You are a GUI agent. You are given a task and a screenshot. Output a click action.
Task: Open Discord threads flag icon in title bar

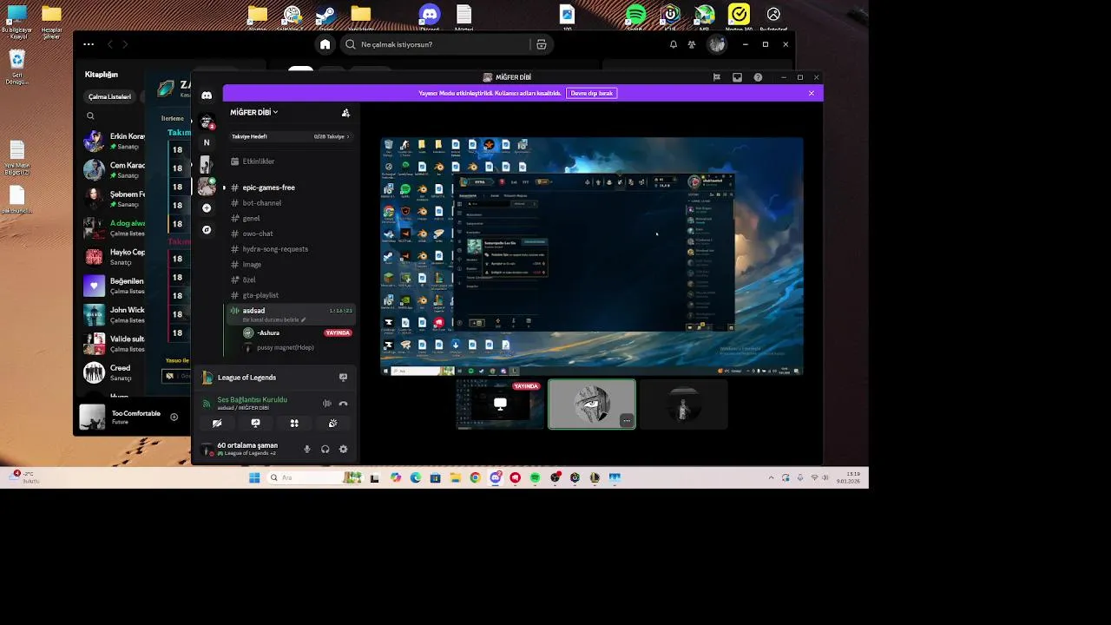[716, 77]
